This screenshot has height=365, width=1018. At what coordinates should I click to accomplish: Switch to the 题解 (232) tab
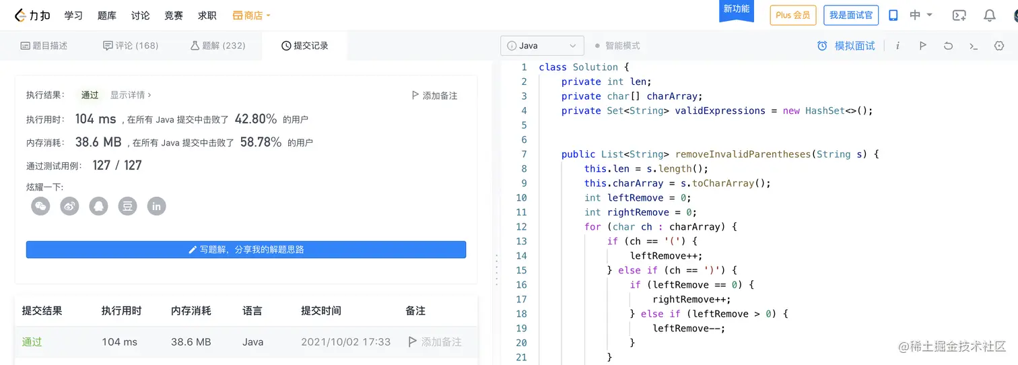[x=218, y=46]
